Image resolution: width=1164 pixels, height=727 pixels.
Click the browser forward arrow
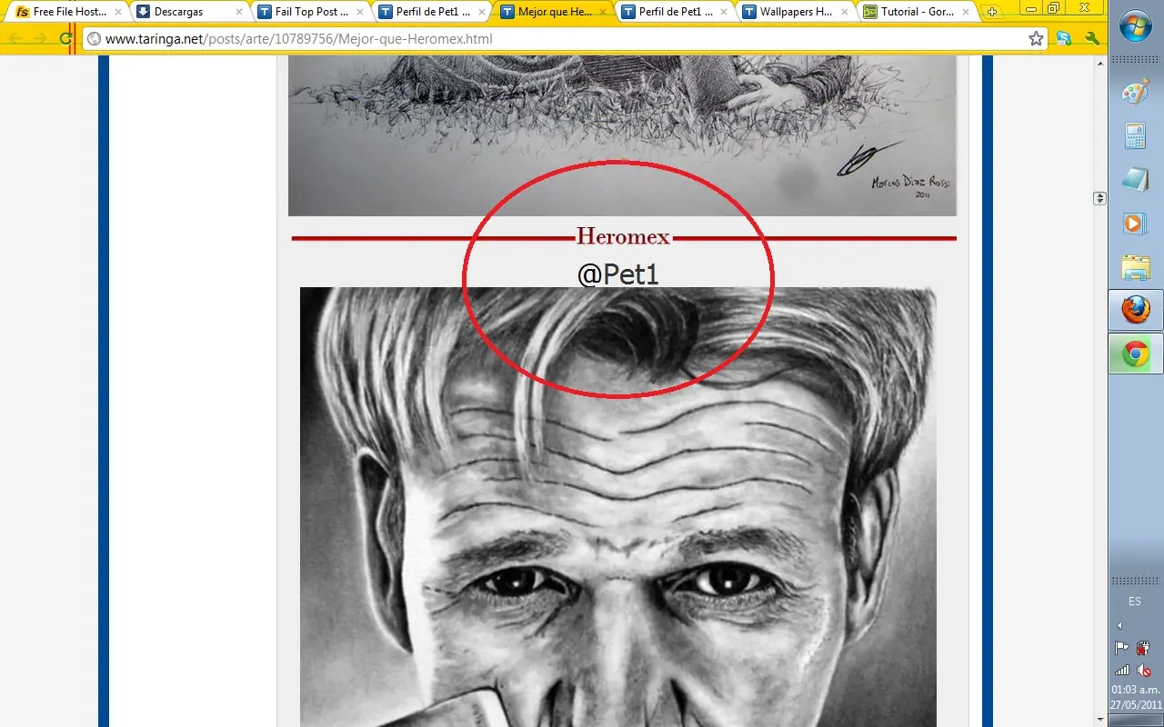pos(40,39)
